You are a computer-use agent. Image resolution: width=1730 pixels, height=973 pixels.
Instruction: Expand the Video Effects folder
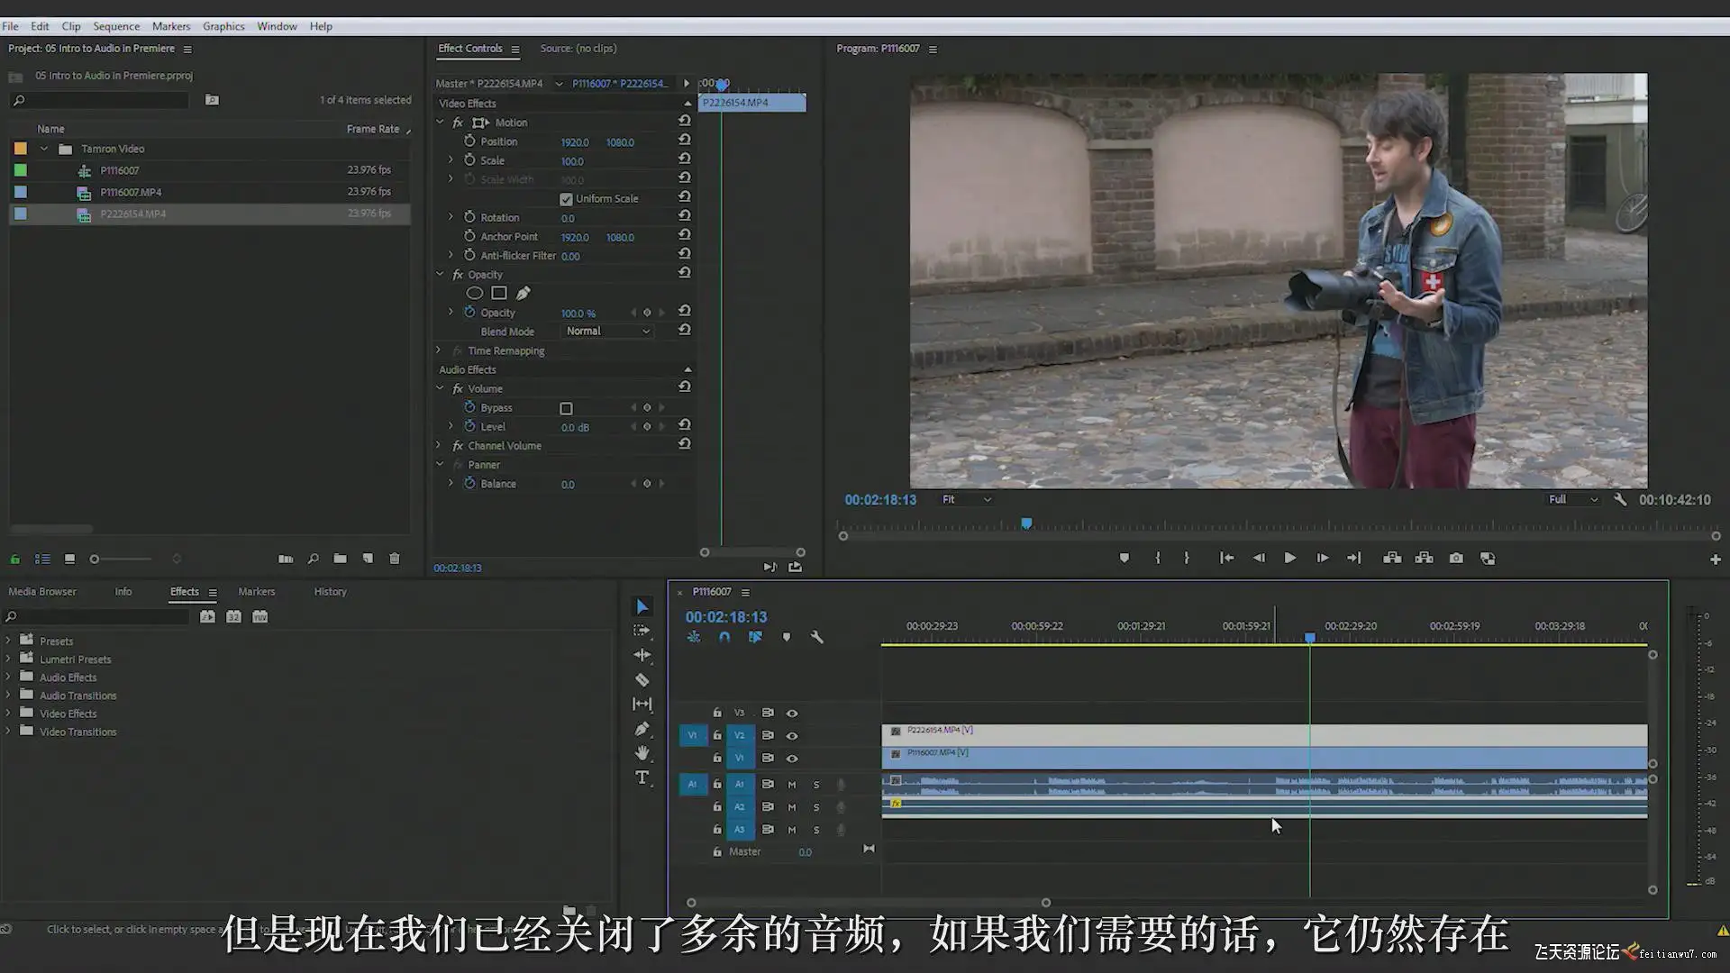[x=8, y=714]
